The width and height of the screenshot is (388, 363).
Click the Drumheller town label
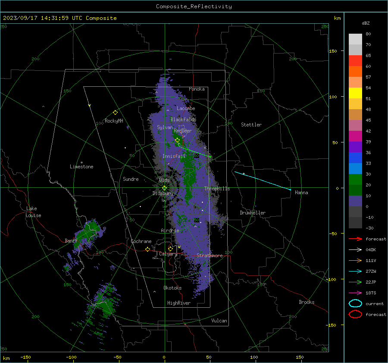point(253,213)
